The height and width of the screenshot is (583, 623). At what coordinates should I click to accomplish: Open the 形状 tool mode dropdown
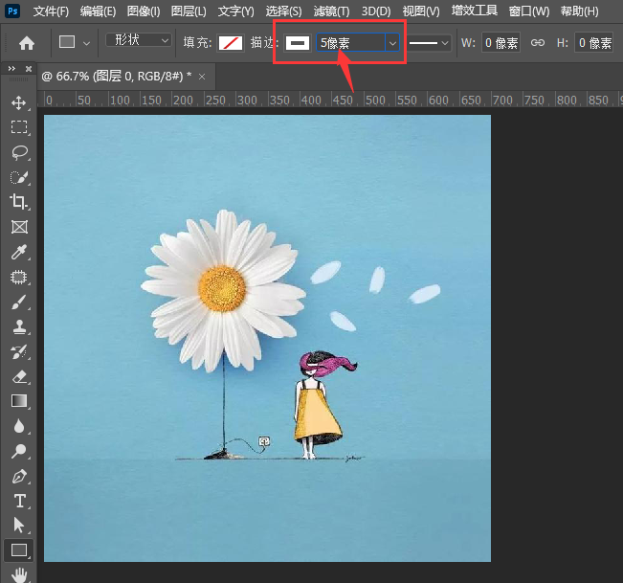139,41
